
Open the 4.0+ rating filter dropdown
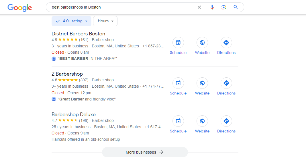pos(71,21)
